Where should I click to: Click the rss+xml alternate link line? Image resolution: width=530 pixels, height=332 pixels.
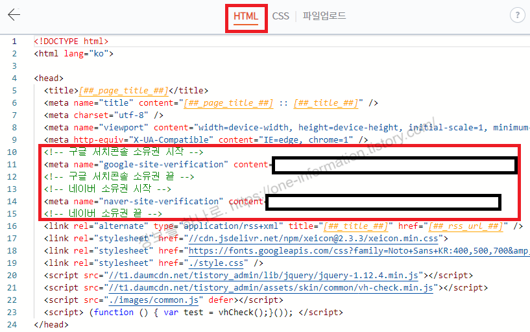coord(283,226)
